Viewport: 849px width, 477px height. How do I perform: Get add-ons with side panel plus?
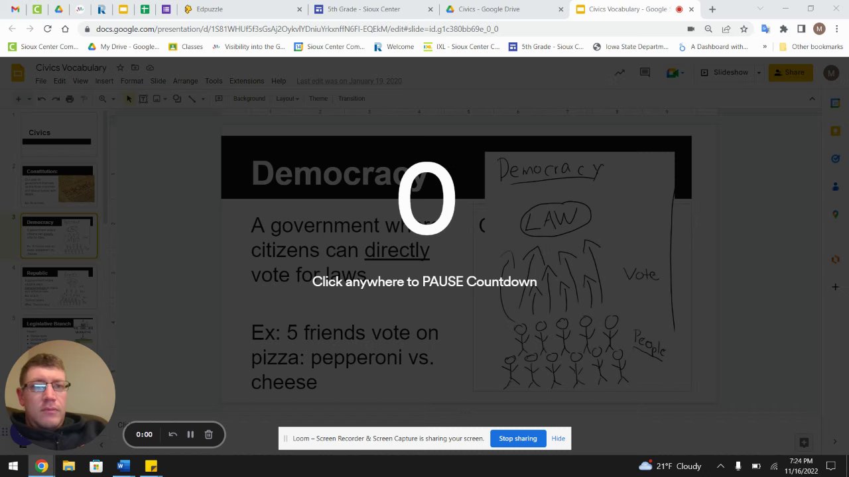pyautogui.click(x=836, y=287)
